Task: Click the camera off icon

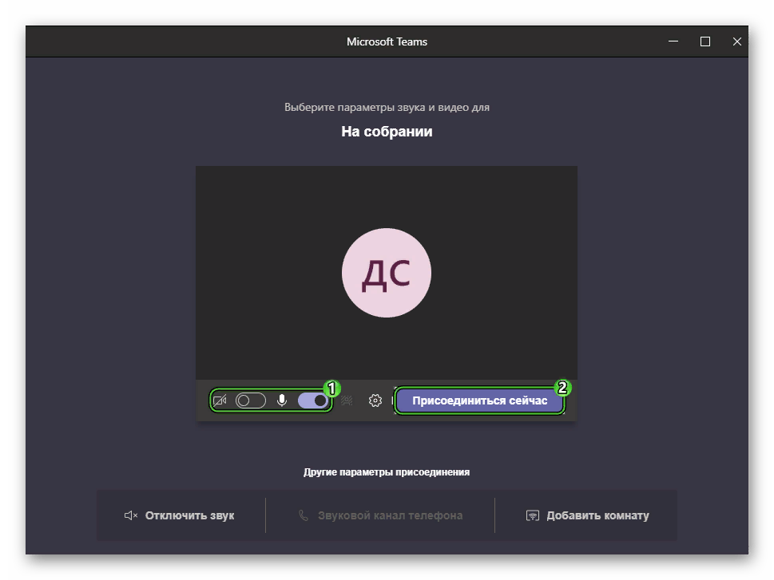Action: [220, 400]
